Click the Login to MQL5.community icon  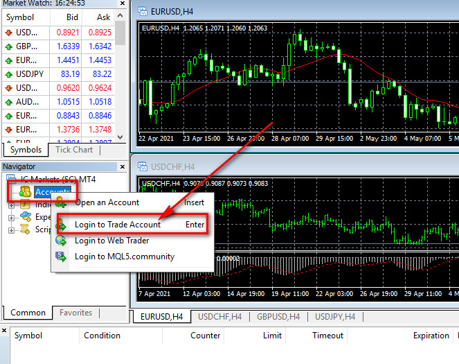[x=62, y=256]
